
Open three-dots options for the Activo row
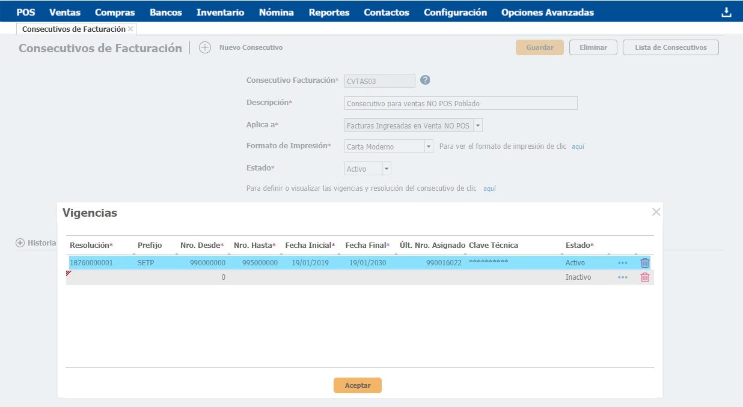pyautogui.click(x=623, y=263)
